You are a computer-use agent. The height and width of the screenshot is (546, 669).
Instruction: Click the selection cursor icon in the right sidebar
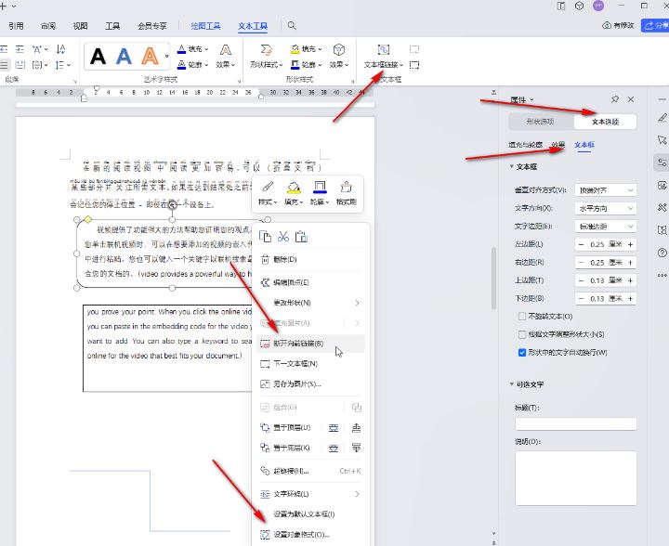(x=662, y=140)
